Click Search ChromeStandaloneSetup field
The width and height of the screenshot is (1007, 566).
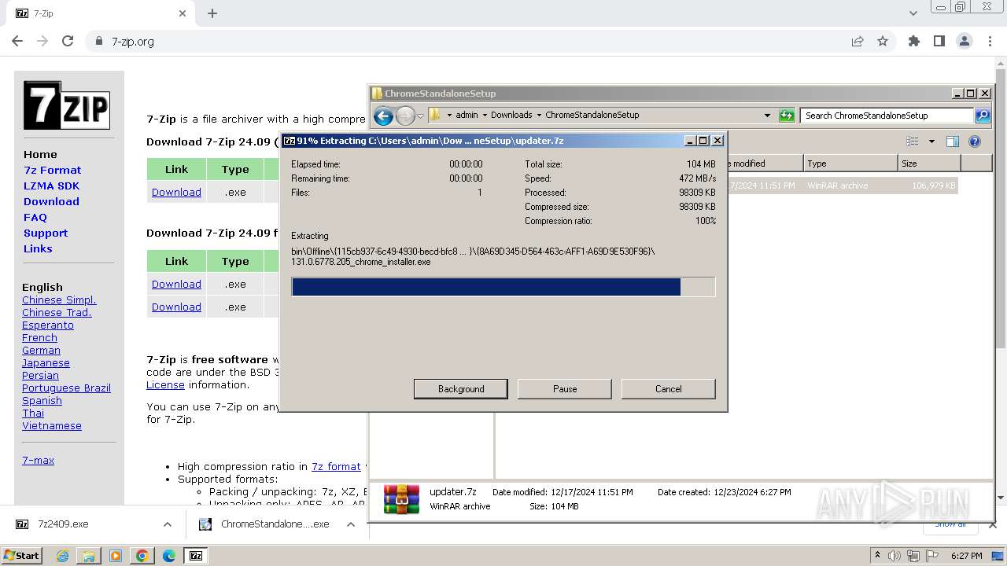point(887,116)
